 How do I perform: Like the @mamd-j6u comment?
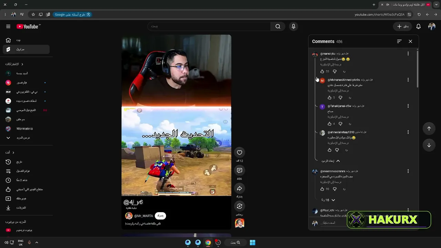tap(322, 72)
